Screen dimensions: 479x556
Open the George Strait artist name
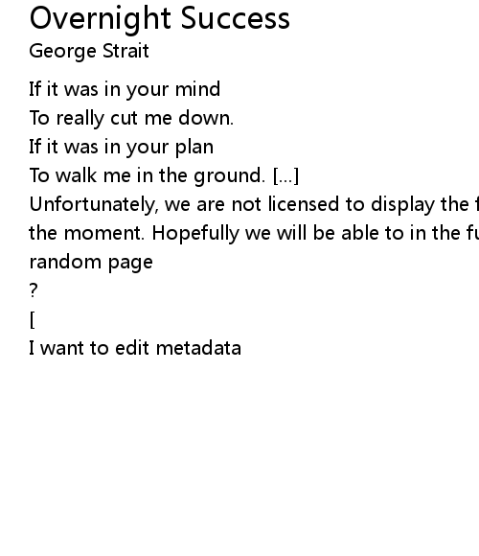[x=89, y=51]
